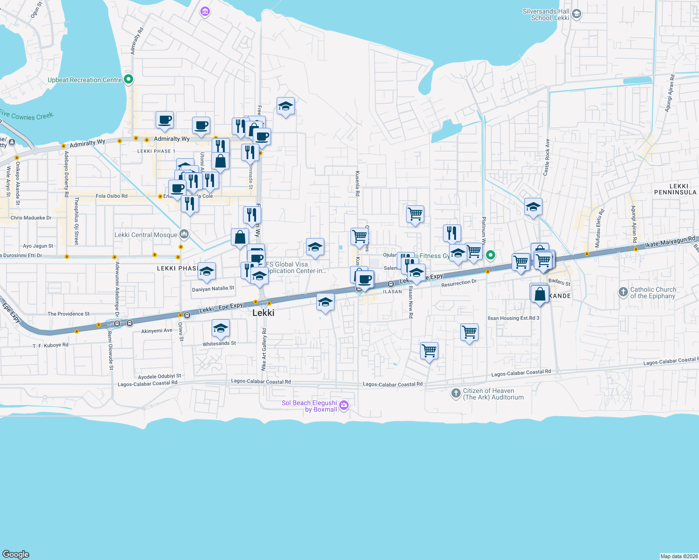Click the mosque icon near Lekki Central Mosque
The width and height of the screenshot is (699, 560).
pos(184,234)
